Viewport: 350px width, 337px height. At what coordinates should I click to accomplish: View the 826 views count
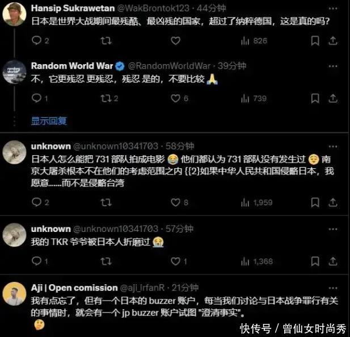(x=254, y=41)
